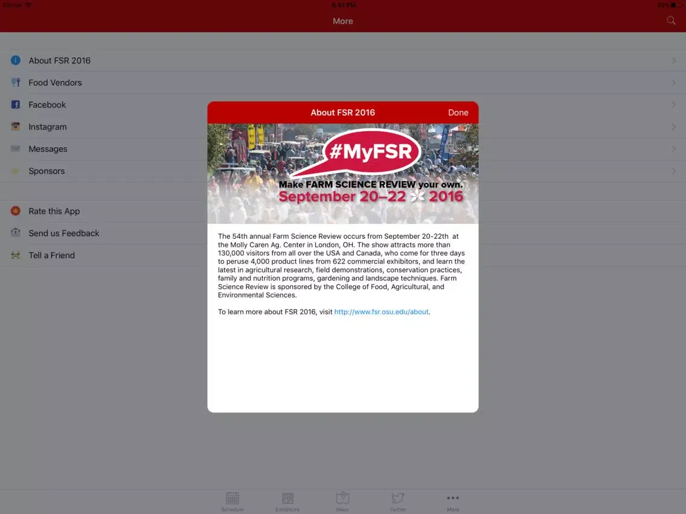Expand Food Vendors row chevron

(x=674, y=83)
